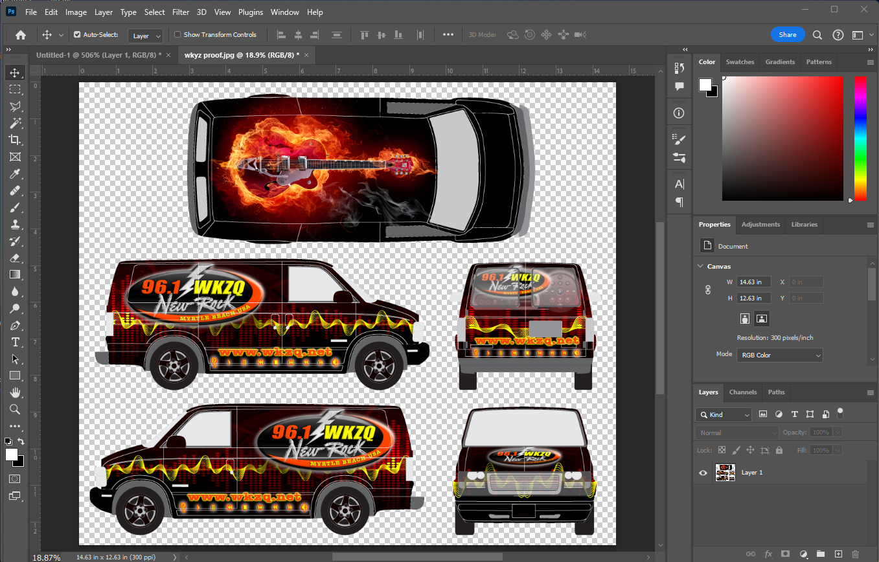
Task: Switch to the Untitled-1 document tab
Action: [x=97, y=55]
